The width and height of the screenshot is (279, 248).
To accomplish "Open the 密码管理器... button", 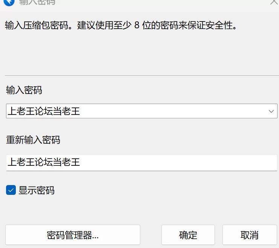I will [73, 235].
